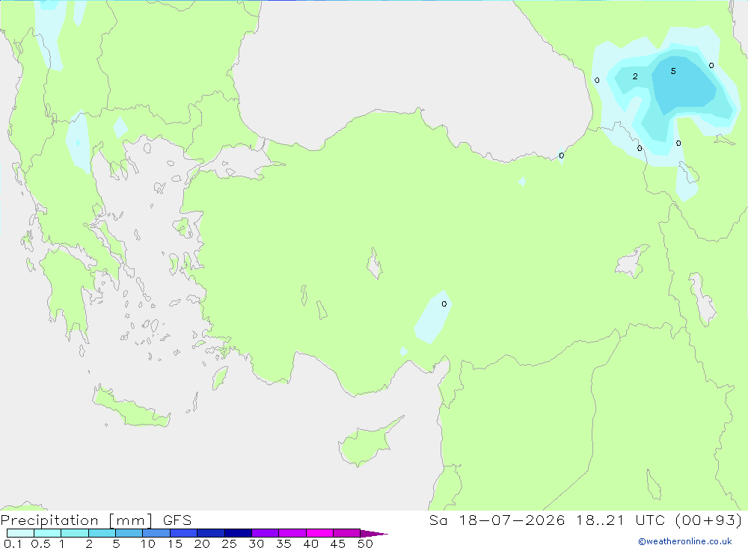Click the island of Crete on map
The height and width of the screenshot is (548, 748).
[x=129, y=407]
